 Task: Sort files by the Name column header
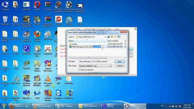click(x=88, y=41)
